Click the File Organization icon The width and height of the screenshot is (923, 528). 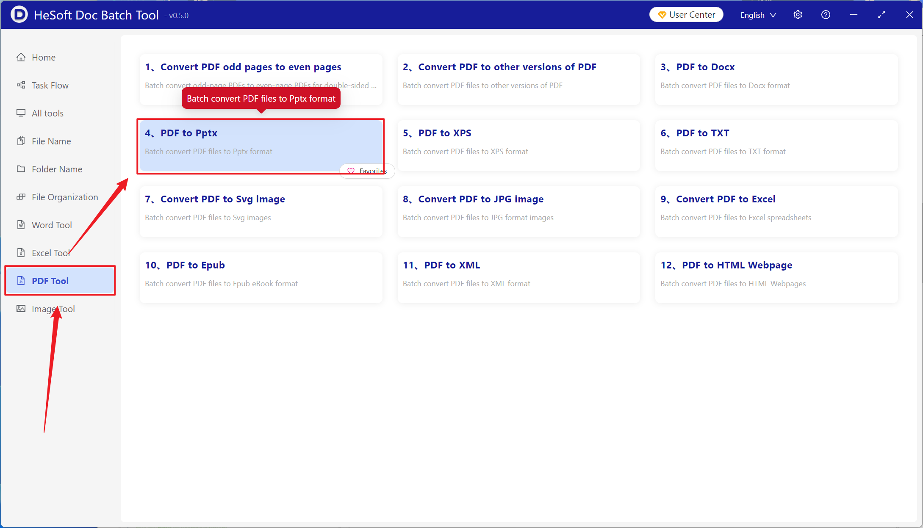21,197
